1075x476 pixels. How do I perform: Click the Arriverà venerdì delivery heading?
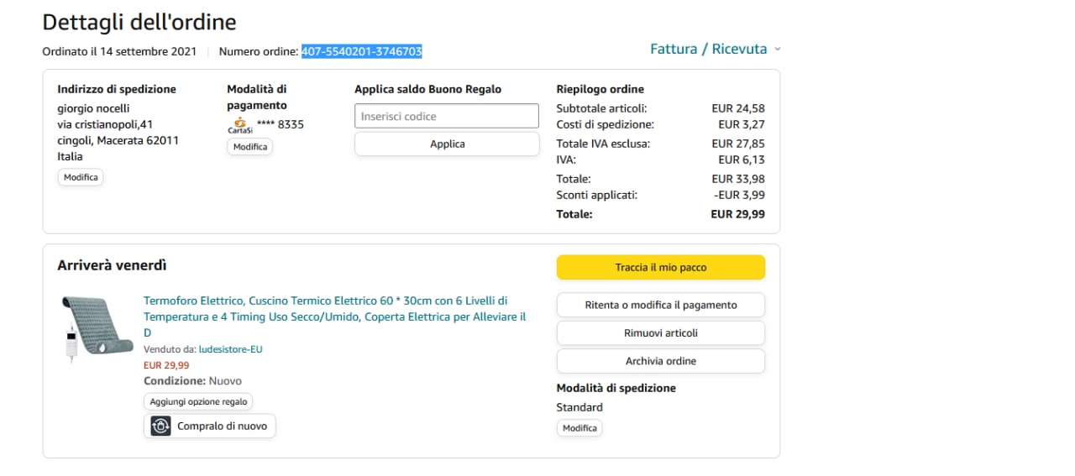click(x=112, y=265)
